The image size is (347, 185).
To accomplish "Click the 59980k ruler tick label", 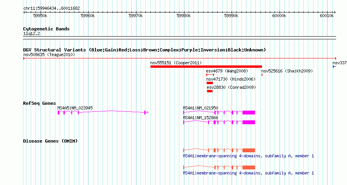I will pos(184,16).
